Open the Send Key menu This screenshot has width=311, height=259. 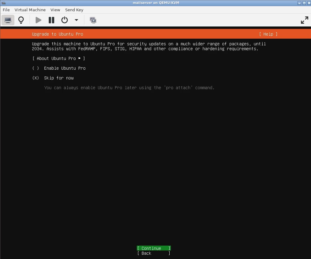(x=74, y=10)
